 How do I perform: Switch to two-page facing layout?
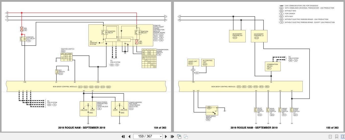[x=343, y=136]
